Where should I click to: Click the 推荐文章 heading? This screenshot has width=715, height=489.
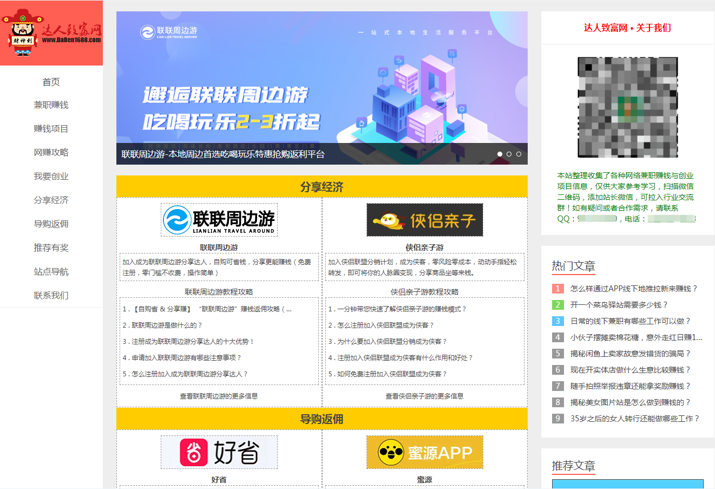click(574, 466)
